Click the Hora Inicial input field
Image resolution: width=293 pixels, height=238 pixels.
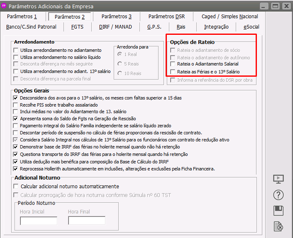tap(39, 221)
